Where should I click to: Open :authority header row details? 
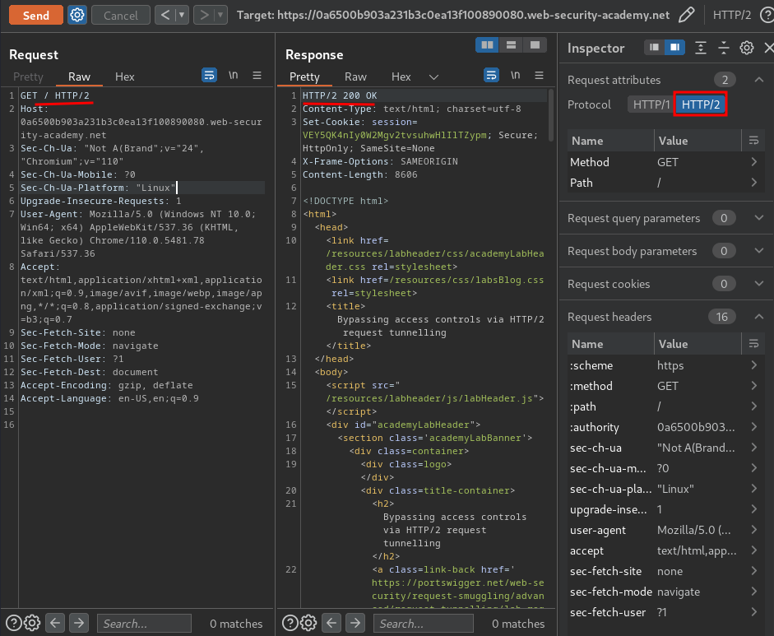753,427
